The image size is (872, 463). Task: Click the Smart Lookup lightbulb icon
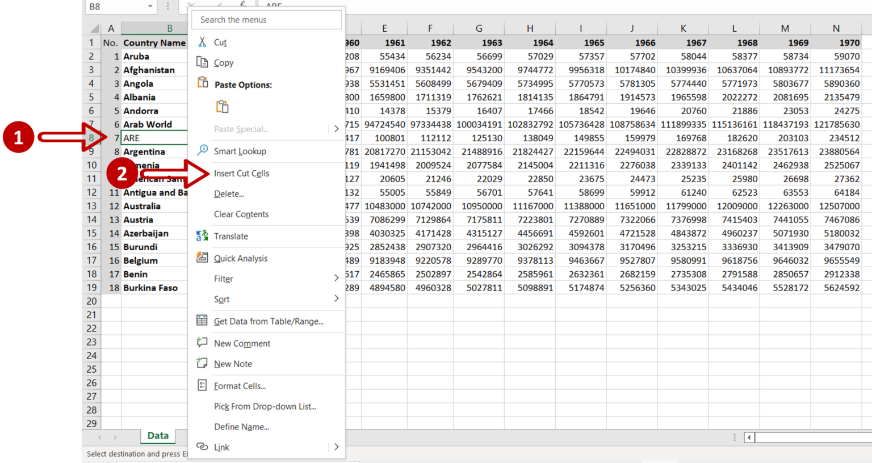pyautogui.click(x=202, y=151)
